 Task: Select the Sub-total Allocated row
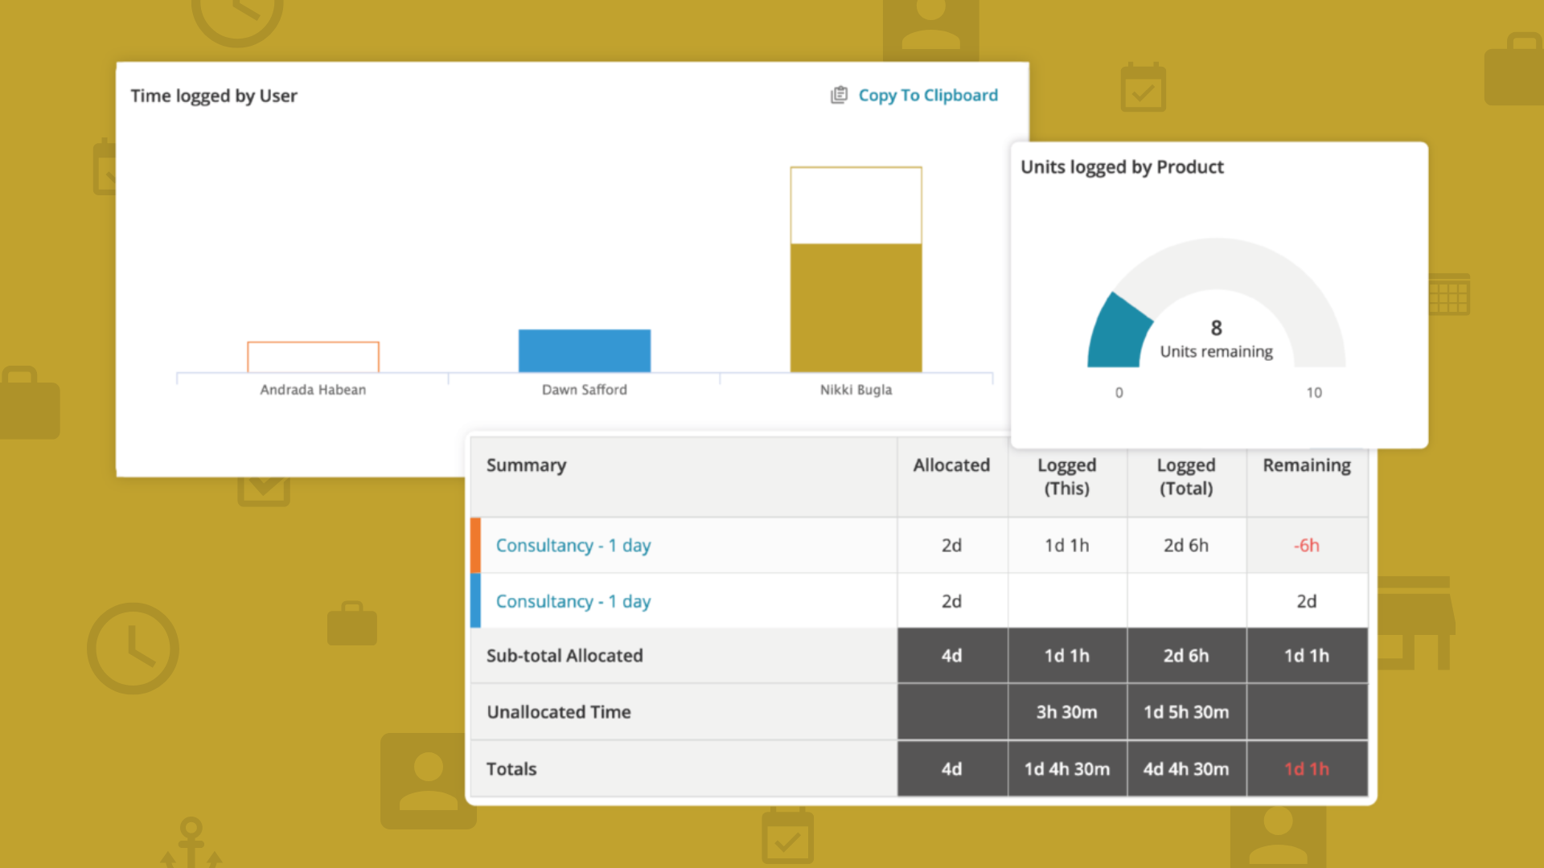pyautogui.click(x=564, y=655)
